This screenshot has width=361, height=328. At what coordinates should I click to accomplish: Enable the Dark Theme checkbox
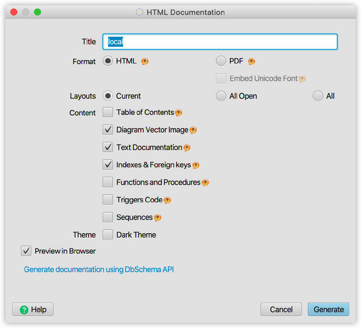tap(108, 235)
